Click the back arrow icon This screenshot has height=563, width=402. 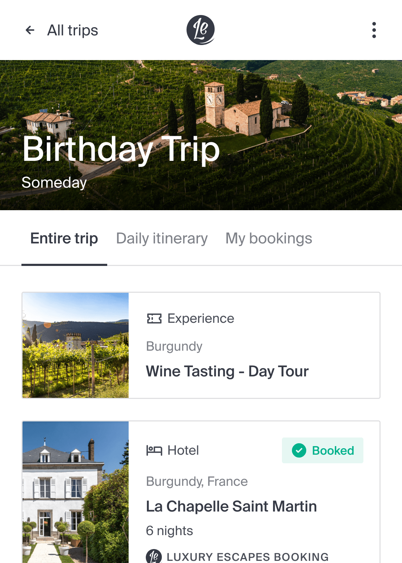pos(30,30)
